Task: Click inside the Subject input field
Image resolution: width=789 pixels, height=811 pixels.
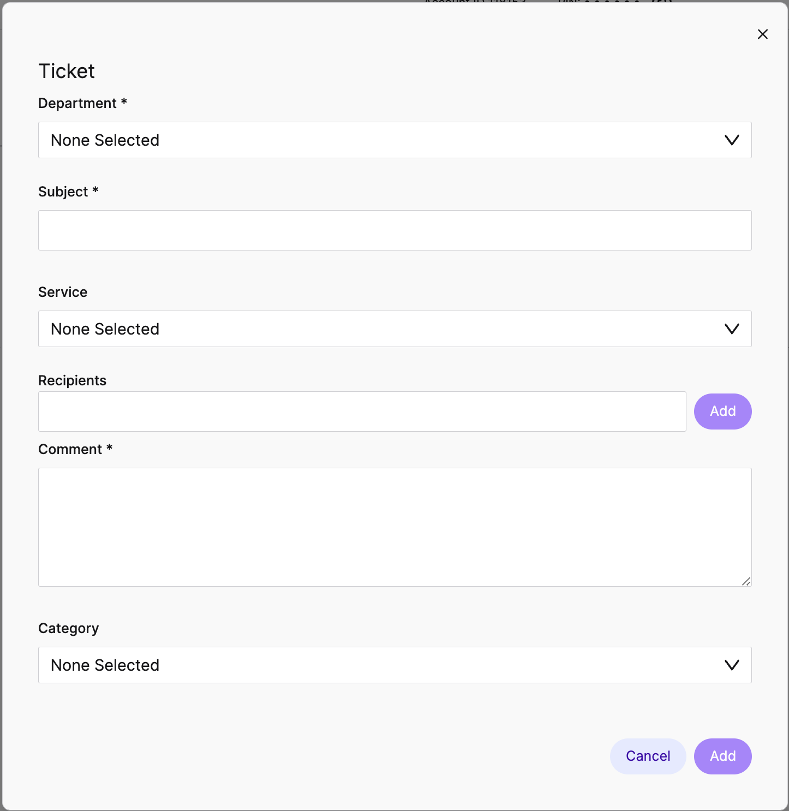Action: coord(394,230)
